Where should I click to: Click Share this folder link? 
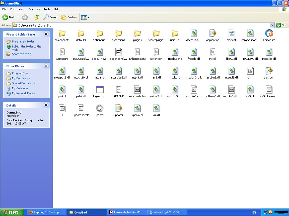pyautogui.click(x=22, y=54)
